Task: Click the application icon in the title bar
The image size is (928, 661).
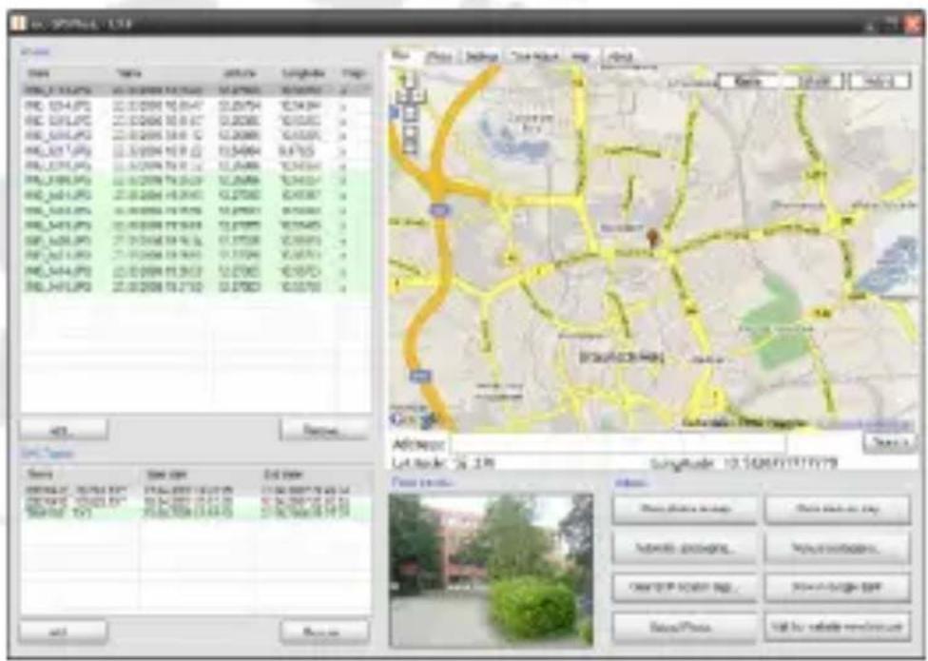Action: point(18,23)
